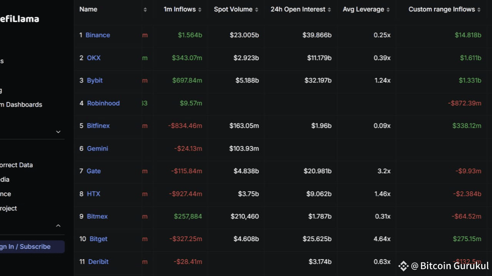Open the Robinhood exchange link
Viewport: 492px width, 276px height.
(x=103, y=103)
